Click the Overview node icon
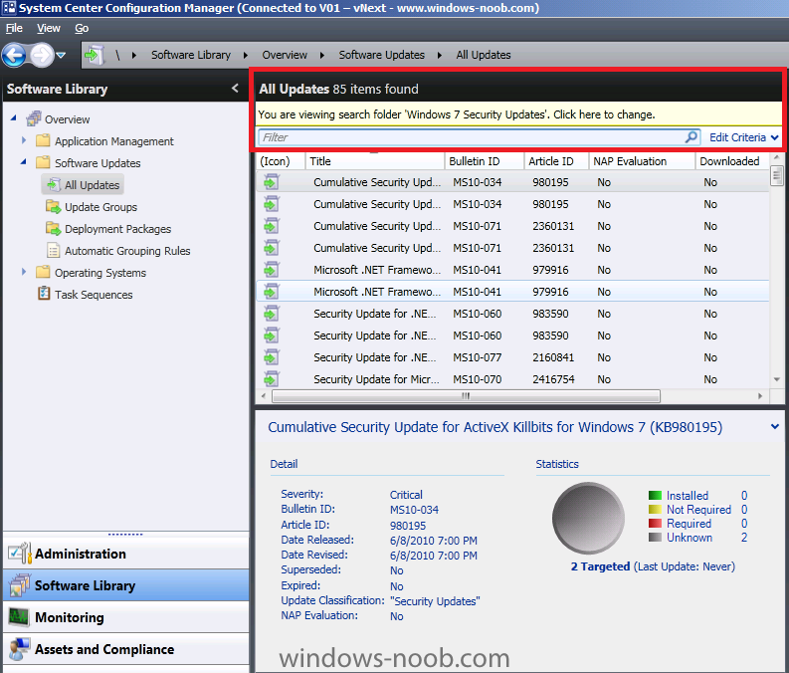The height and width of the screenshot is (673, 789). 34,118
